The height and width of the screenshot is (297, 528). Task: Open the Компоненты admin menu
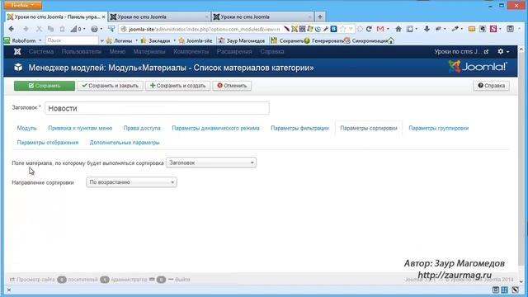[191, 51]
